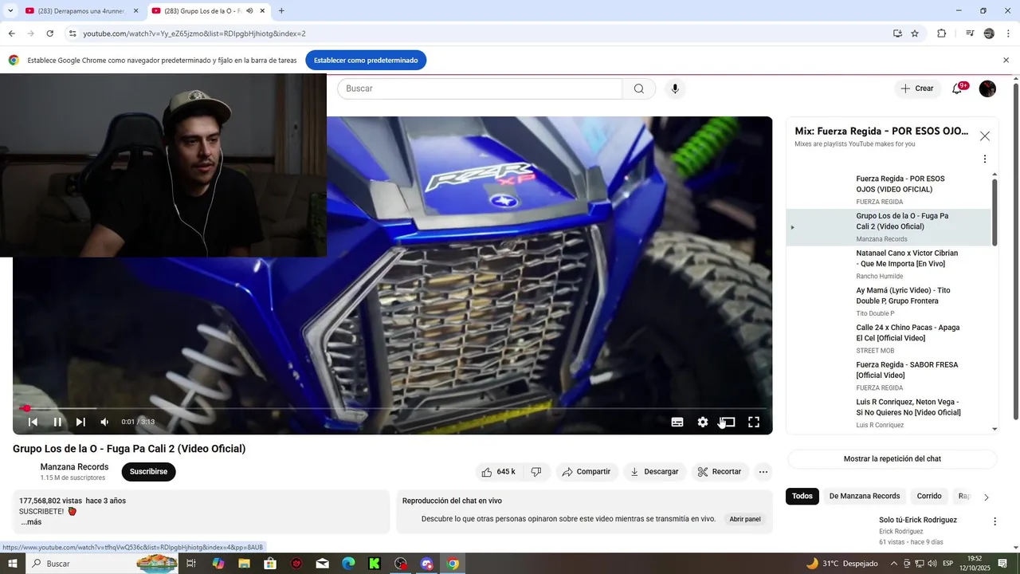Image resolution: width=1020 pixels, height=574 pixels.
Task: Click Abrir panel for chat replay
Action: [745, 519]
